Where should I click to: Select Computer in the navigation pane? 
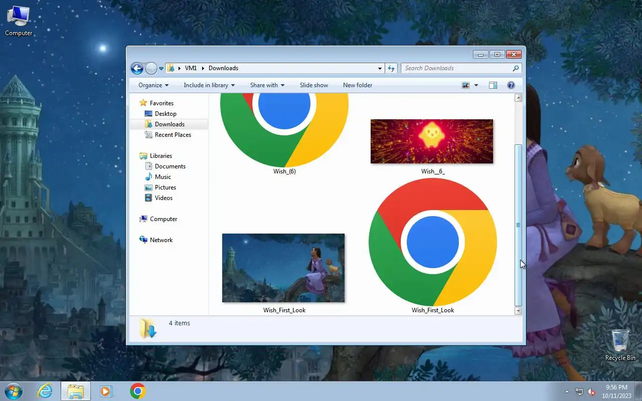163,219
